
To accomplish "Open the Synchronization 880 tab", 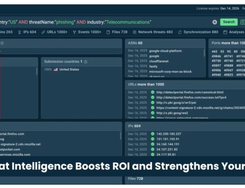I will (198, 32).
